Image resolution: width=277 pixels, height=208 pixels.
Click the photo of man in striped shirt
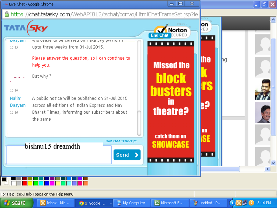263,90
